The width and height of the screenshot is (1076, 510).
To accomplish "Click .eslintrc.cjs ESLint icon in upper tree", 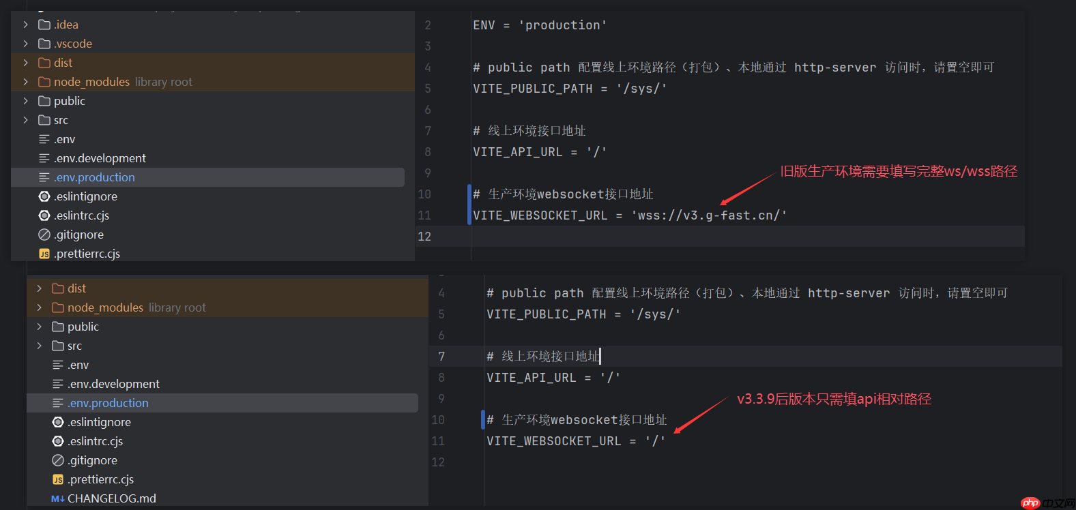I will pos(44,215).
